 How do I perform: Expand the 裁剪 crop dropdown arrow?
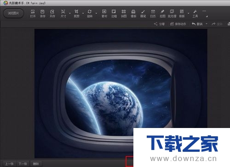point(83,13)
